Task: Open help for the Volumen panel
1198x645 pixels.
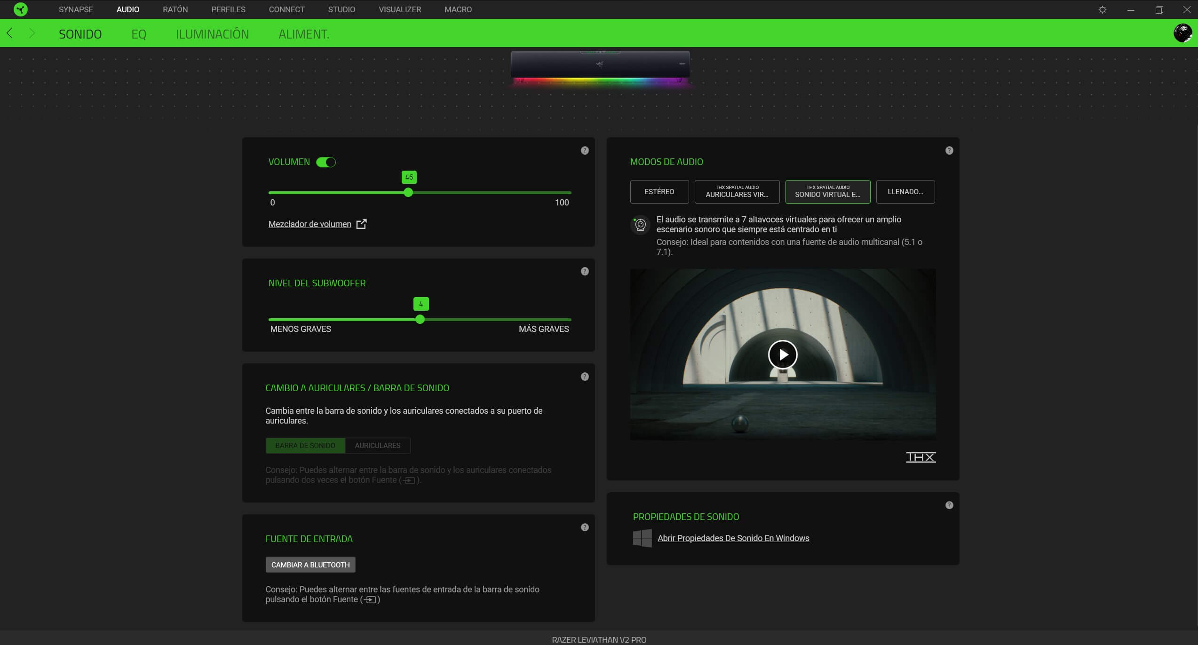Action: click(585, 150)
